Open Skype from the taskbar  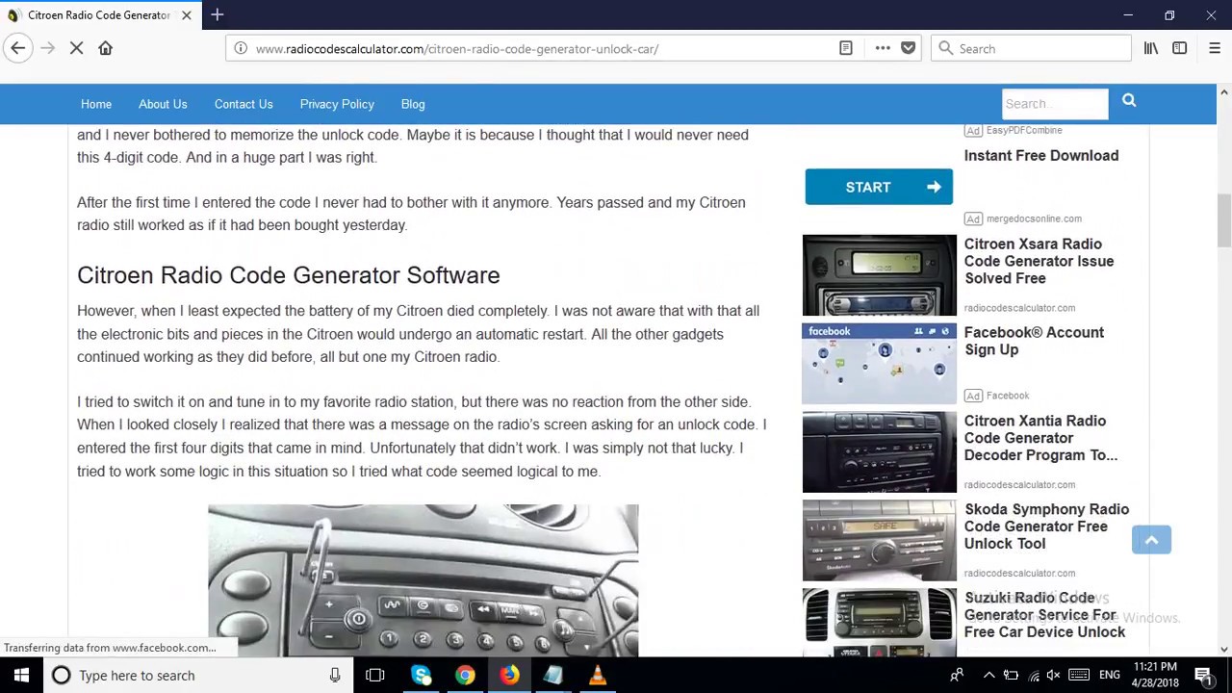(x=421, y=675)
